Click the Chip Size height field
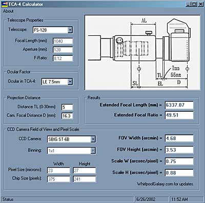The height and width of the screenshot is (203, 205). click(x=85, y=179)
